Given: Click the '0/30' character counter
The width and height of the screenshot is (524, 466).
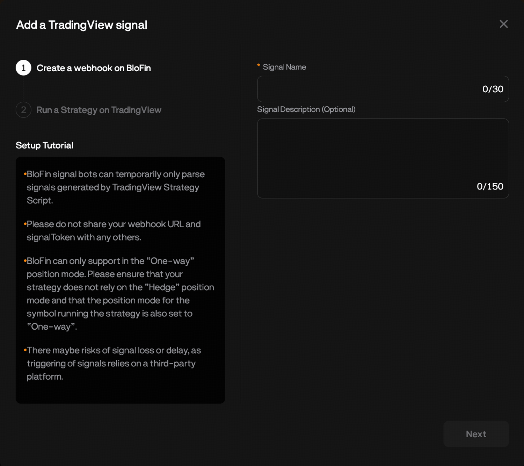Looking at the screenshot, I should (493, 89).
